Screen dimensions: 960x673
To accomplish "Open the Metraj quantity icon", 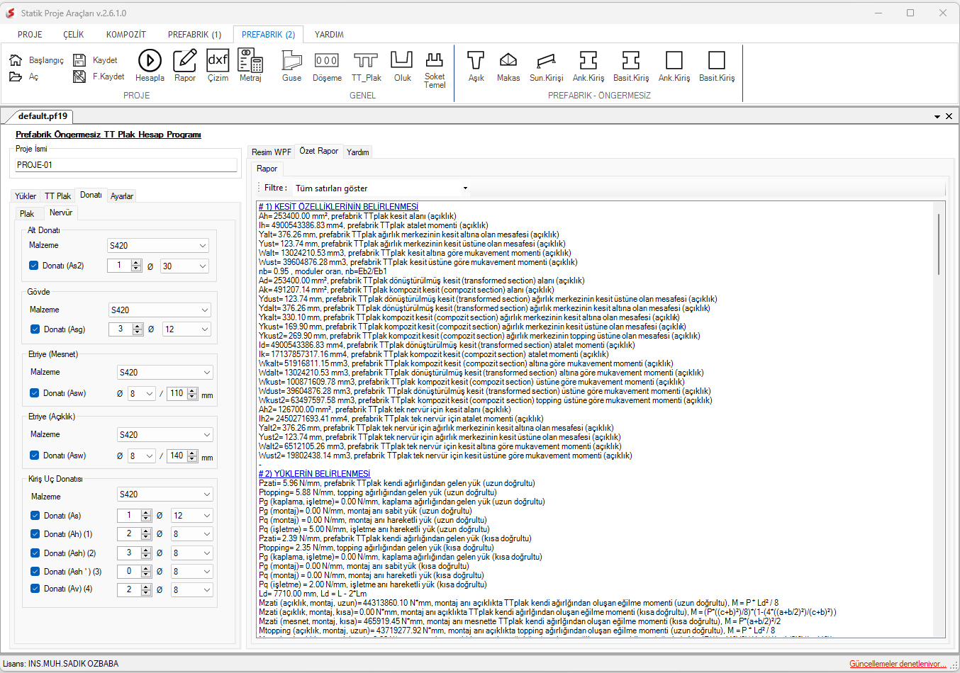I will 250,60.
